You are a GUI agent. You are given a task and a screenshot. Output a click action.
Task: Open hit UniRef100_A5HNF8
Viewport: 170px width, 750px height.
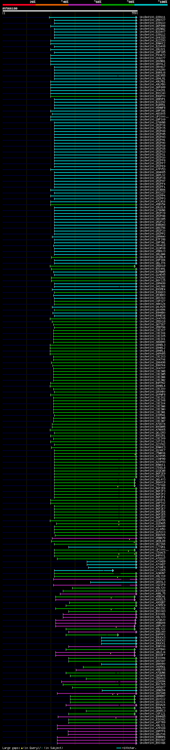click(x=152, y=108)
